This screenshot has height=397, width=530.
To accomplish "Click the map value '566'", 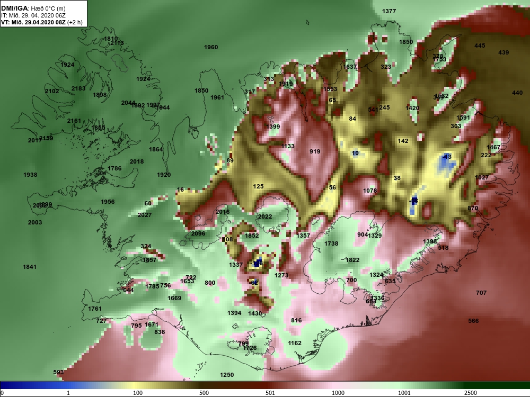I will pyautogui.click(x=473, y=321).
